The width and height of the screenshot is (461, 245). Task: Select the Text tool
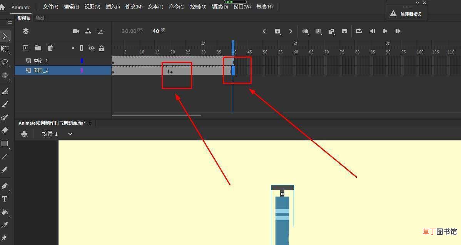[x=5, y=199]
